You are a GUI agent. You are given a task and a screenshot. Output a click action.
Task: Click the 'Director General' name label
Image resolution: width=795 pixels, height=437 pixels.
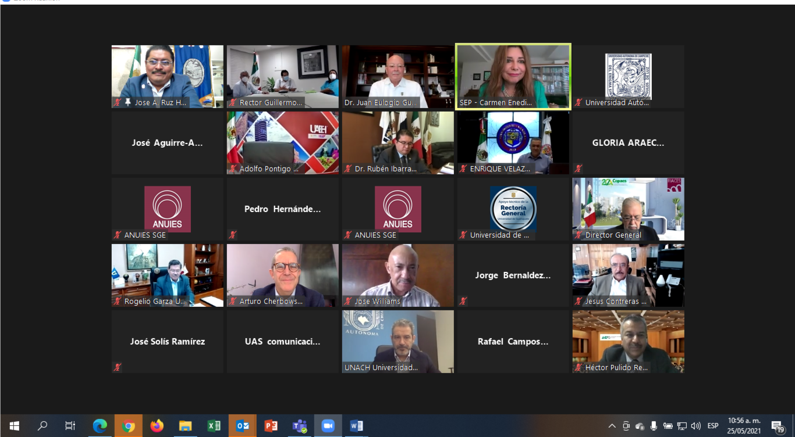point(613,235)
